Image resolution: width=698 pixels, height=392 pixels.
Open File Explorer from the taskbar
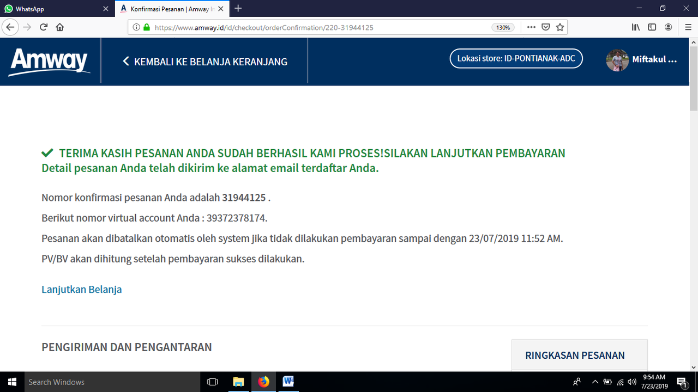coord(238,382)
